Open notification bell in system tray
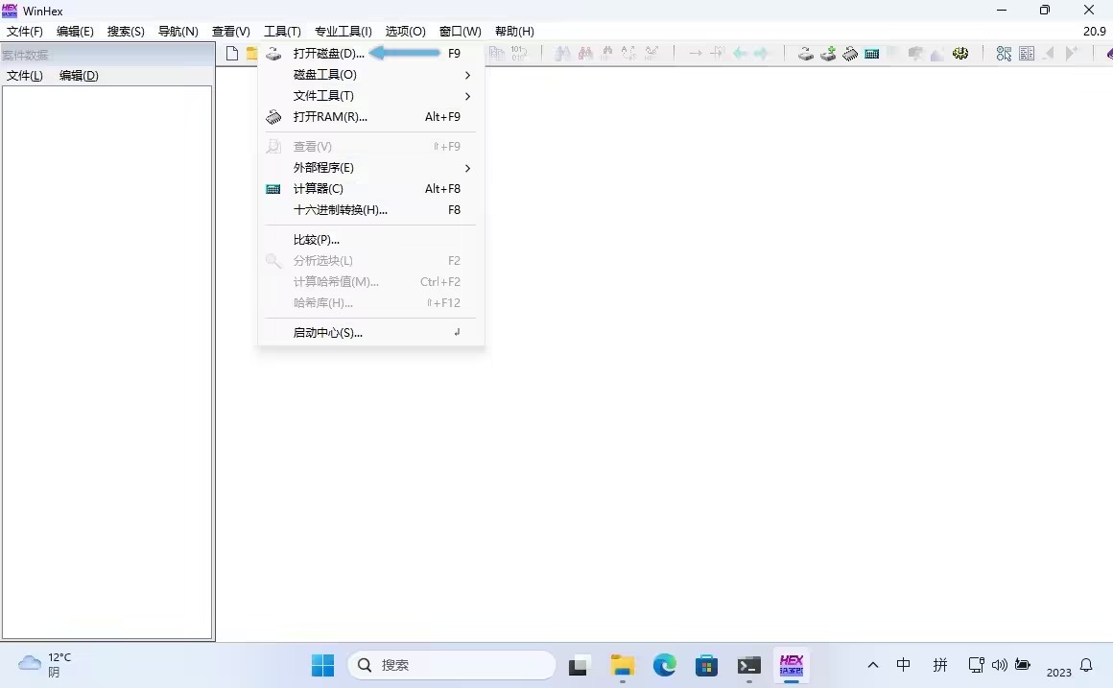Screen dimensions: 1113x688 [1086, 665]
